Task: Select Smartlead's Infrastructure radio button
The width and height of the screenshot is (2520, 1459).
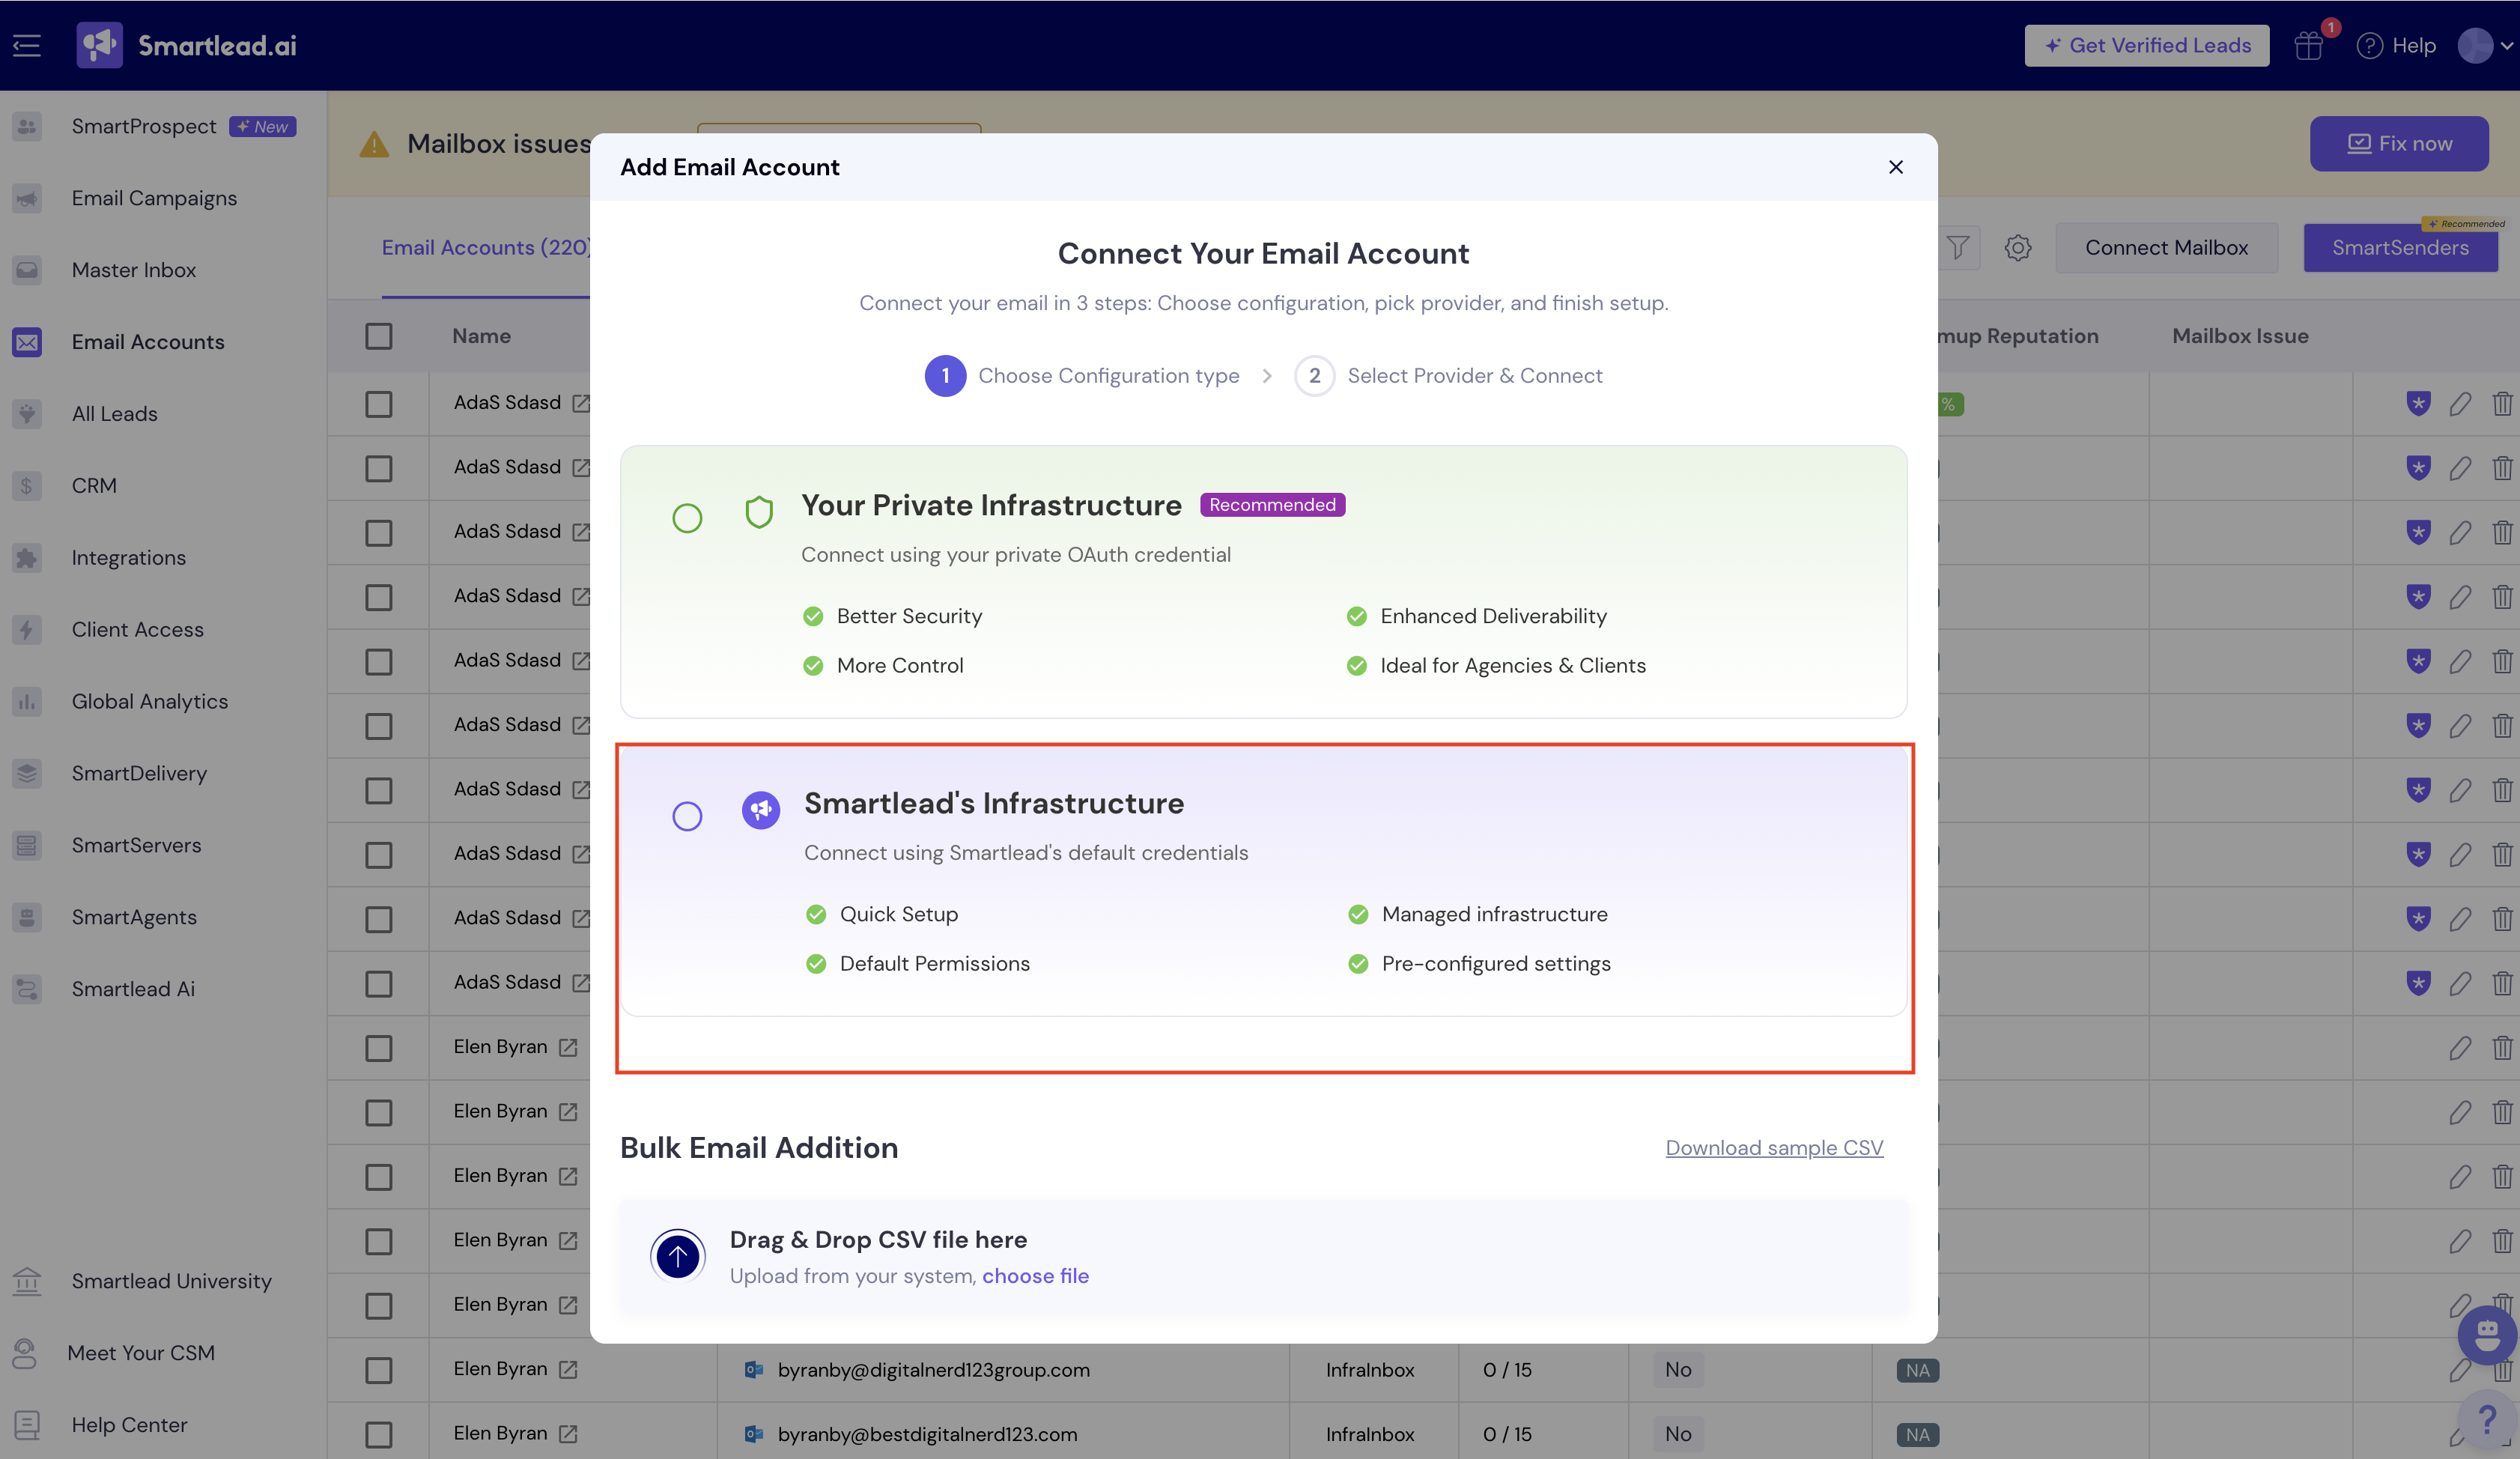Action: point(687,816)
